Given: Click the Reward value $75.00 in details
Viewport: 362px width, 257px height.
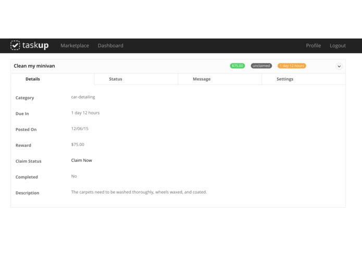Looking at the screenshot, I should click(78, 145).
